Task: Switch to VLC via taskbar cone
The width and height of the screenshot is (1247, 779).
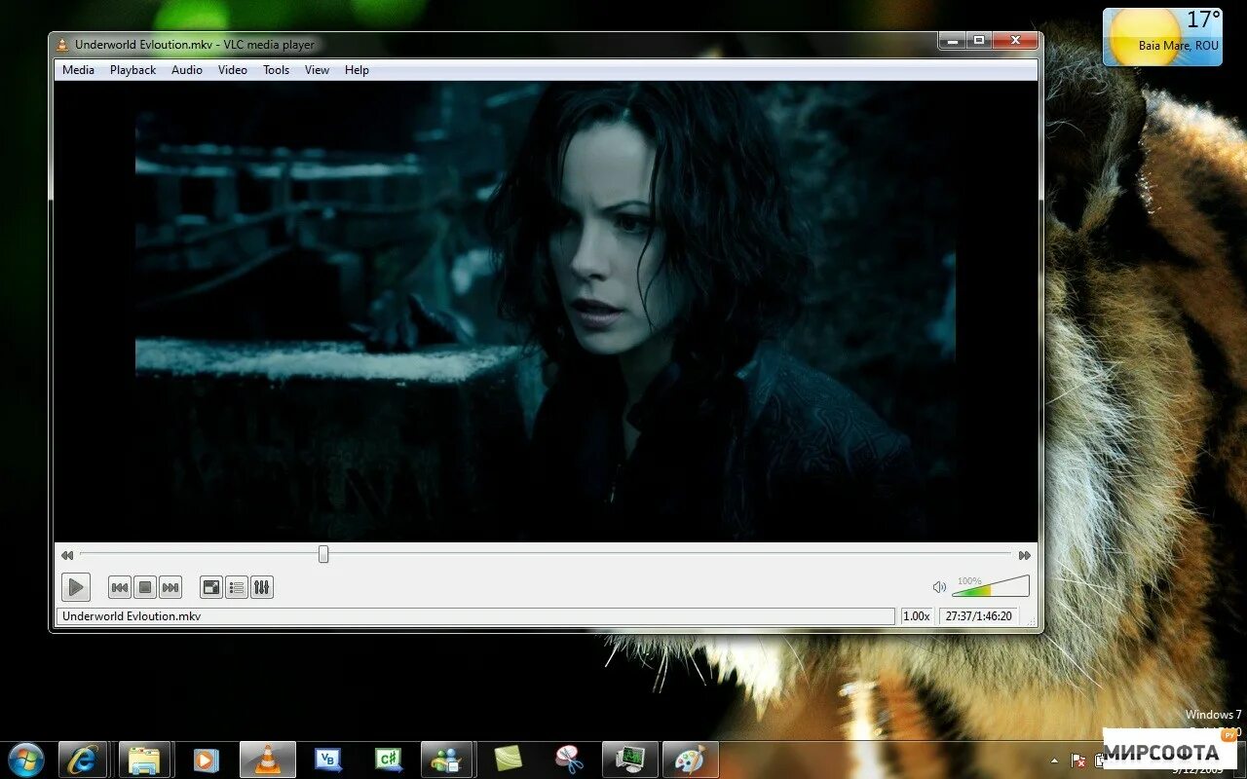Action: (x=266, y=760)
